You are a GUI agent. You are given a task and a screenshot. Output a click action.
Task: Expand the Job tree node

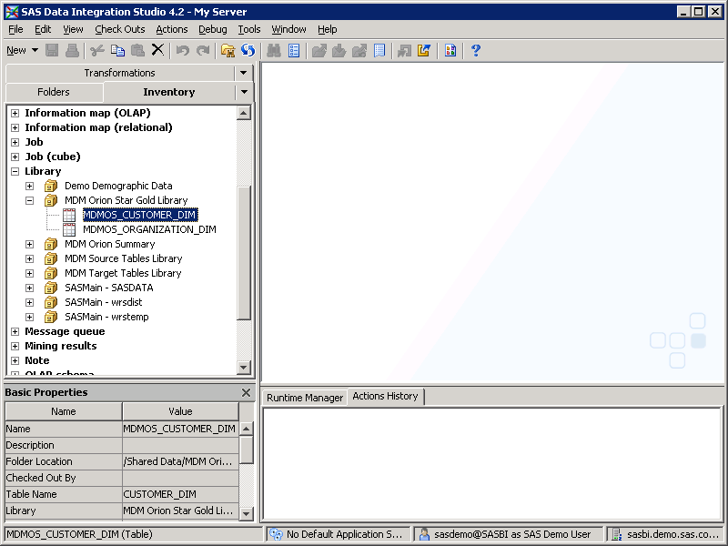[14, 141]
